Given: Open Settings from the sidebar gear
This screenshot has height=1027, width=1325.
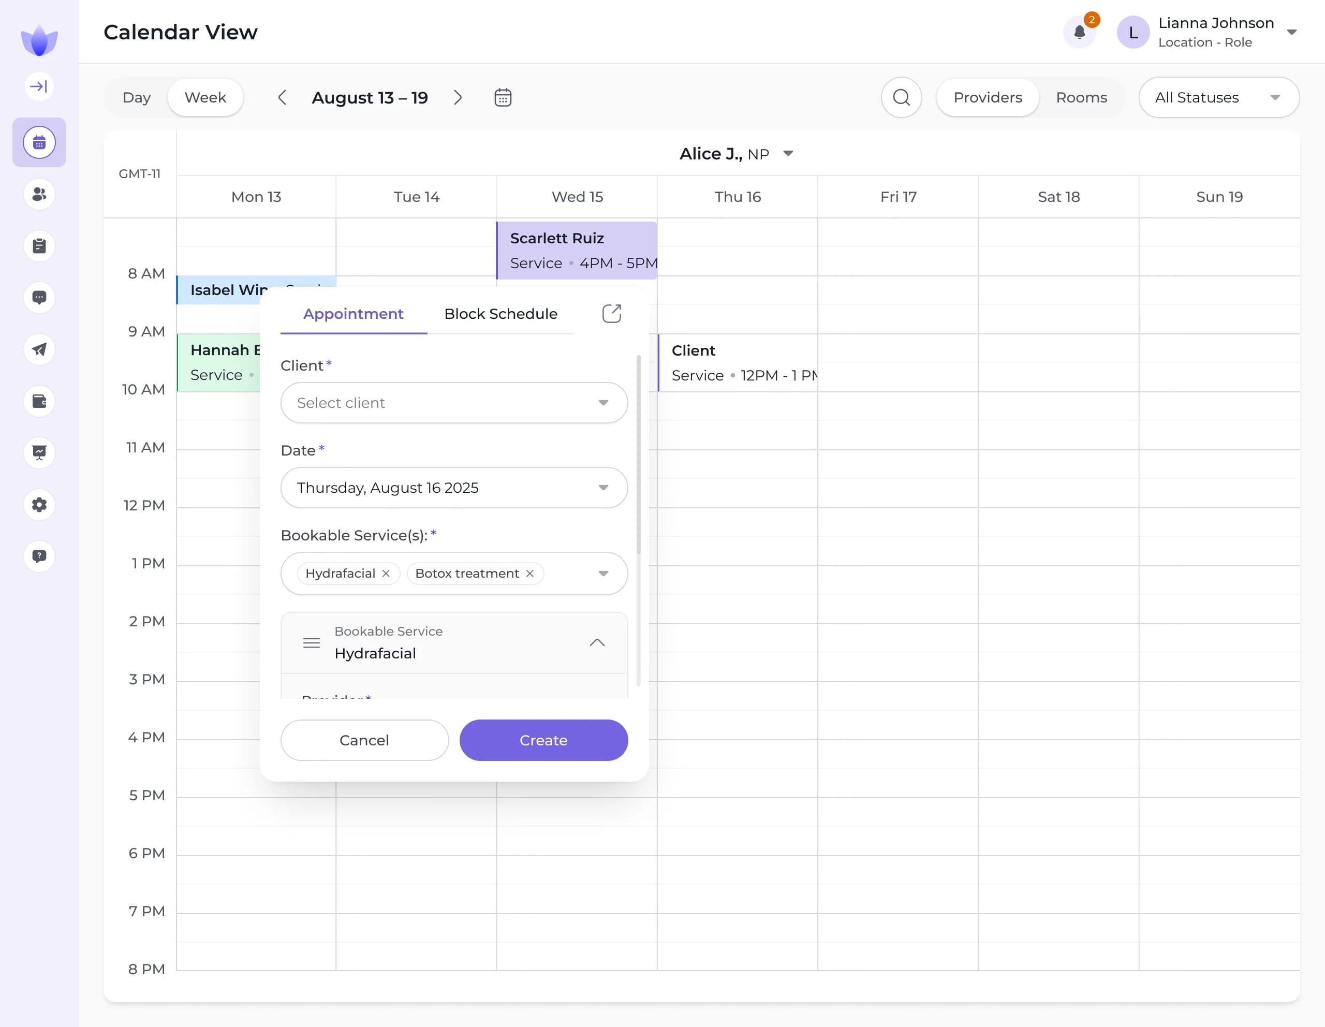Looking at the screenshot, I should (x=39, y=505).
